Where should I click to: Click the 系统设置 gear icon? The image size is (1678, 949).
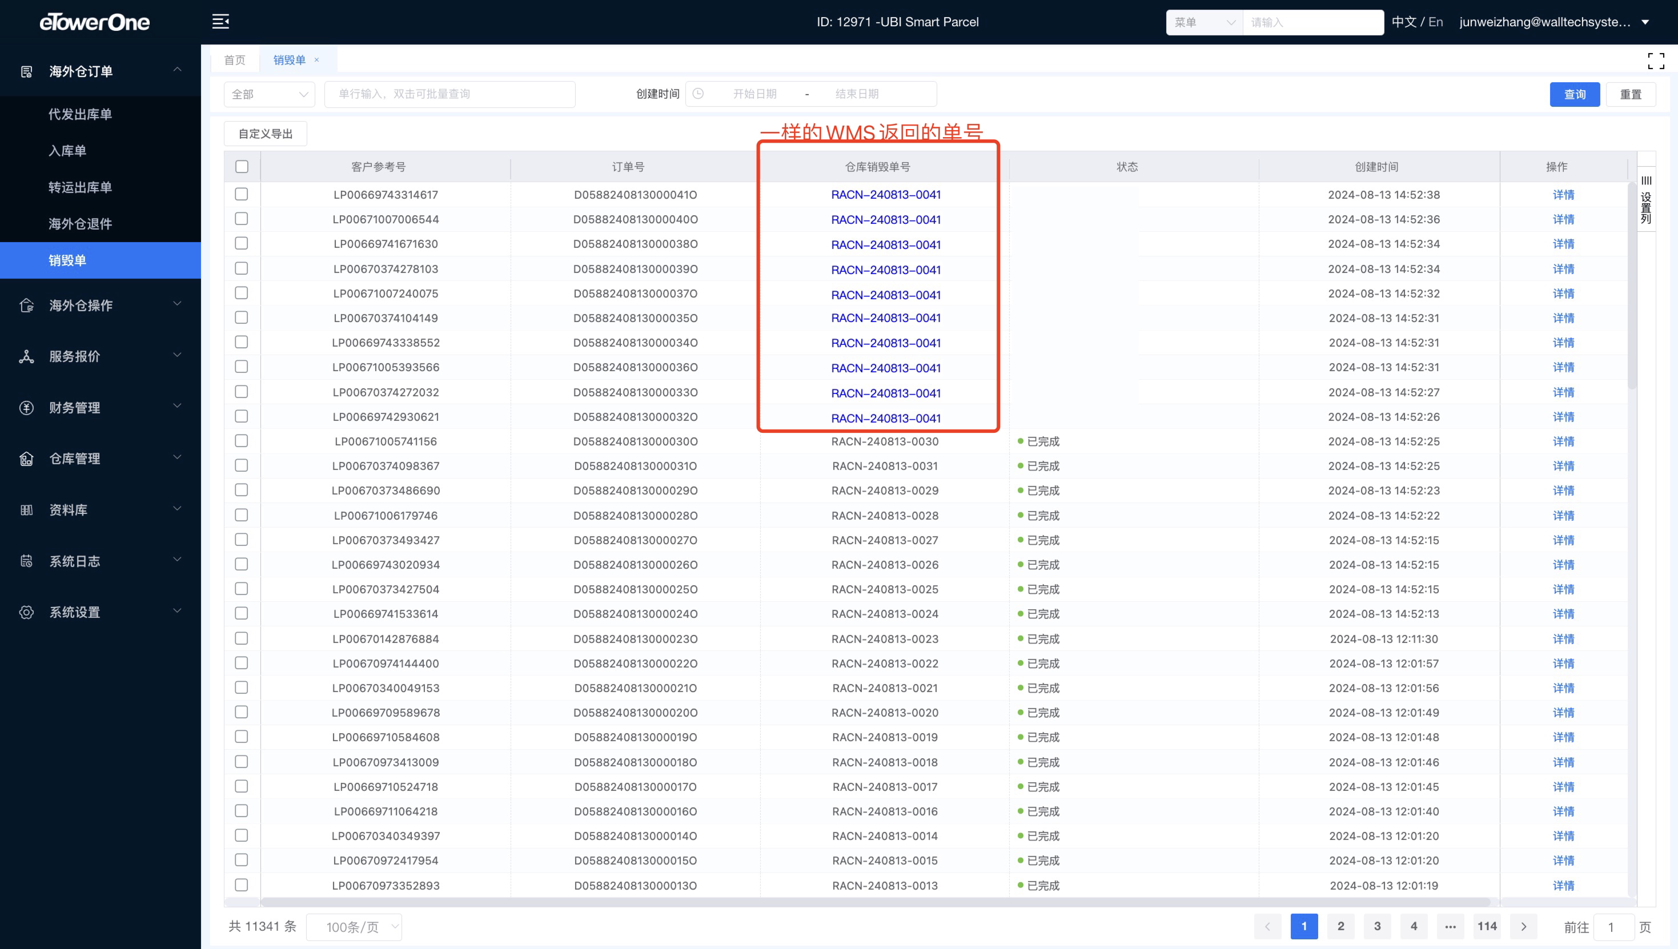[26, 612]
